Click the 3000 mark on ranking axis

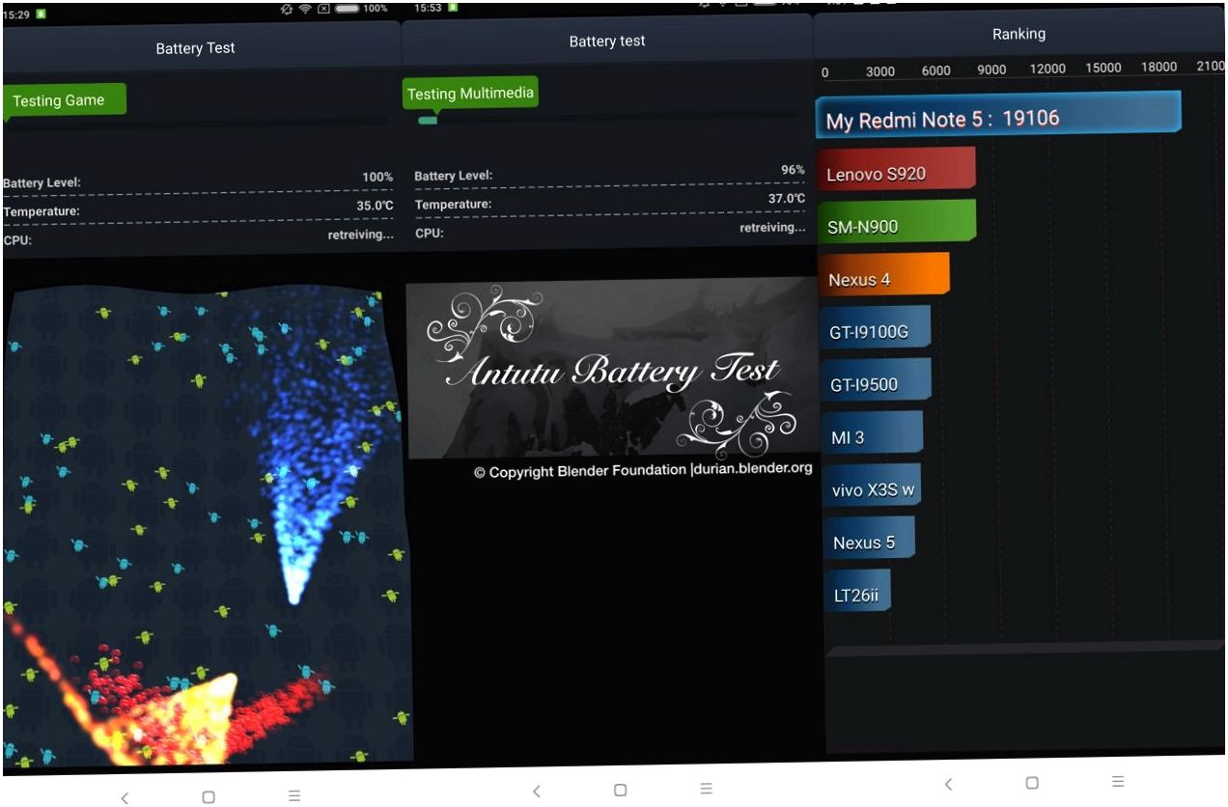[x=880, y=71]
